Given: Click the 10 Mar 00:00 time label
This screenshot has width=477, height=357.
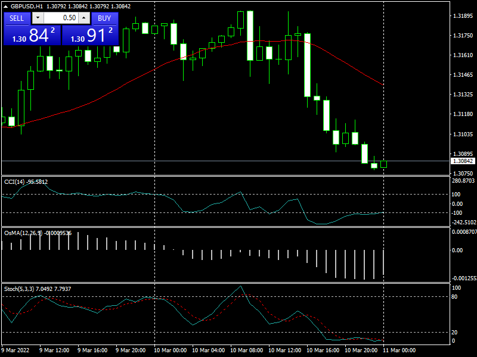Looking at the screenshot, I should coord(170,350).
